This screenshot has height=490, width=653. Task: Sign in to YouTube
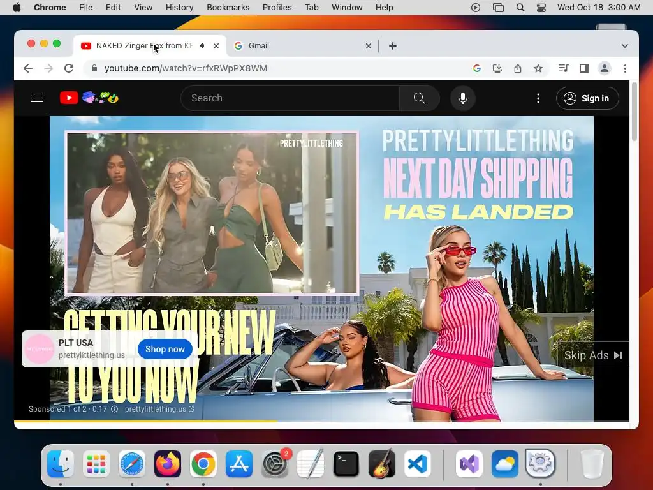tap(587, 98)
